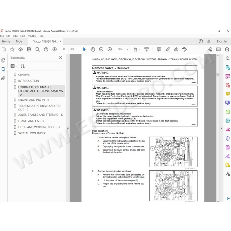Open the Sign menu

tap(22, 36)
